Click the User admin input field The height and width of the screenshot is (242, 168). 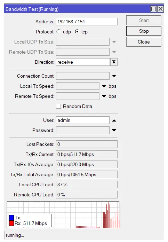(83, 120)
